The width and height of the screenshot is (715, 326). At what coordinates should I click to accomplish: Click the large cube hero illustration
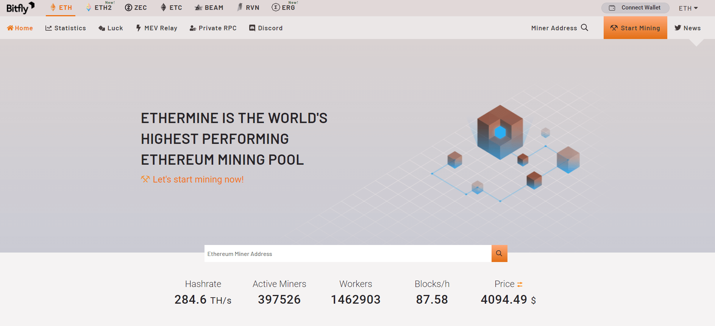point(500,132)
